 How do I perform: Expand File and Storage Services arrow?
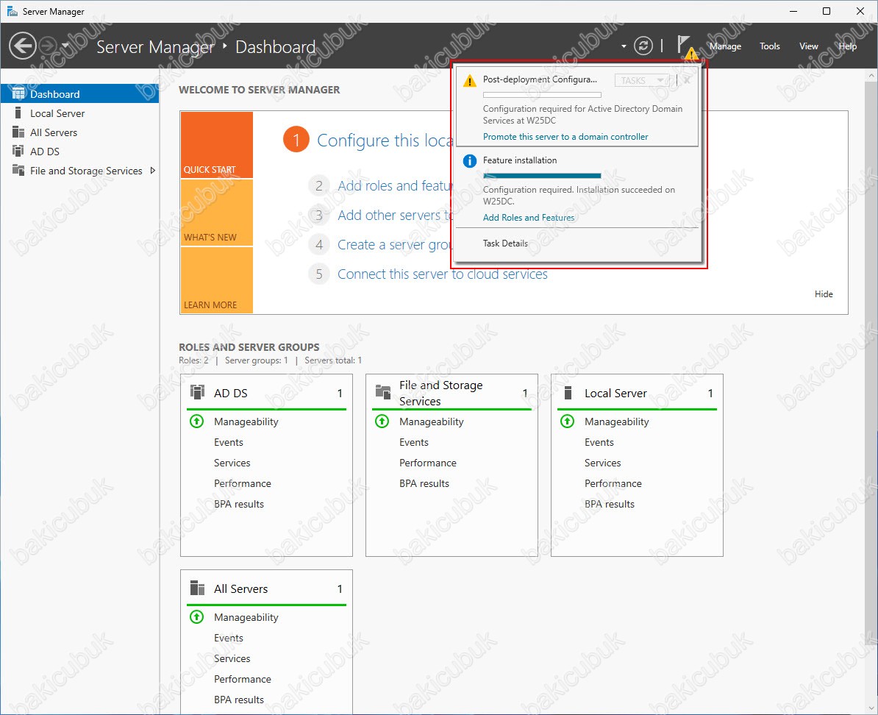pyautogui.click(x=152, y=171)
